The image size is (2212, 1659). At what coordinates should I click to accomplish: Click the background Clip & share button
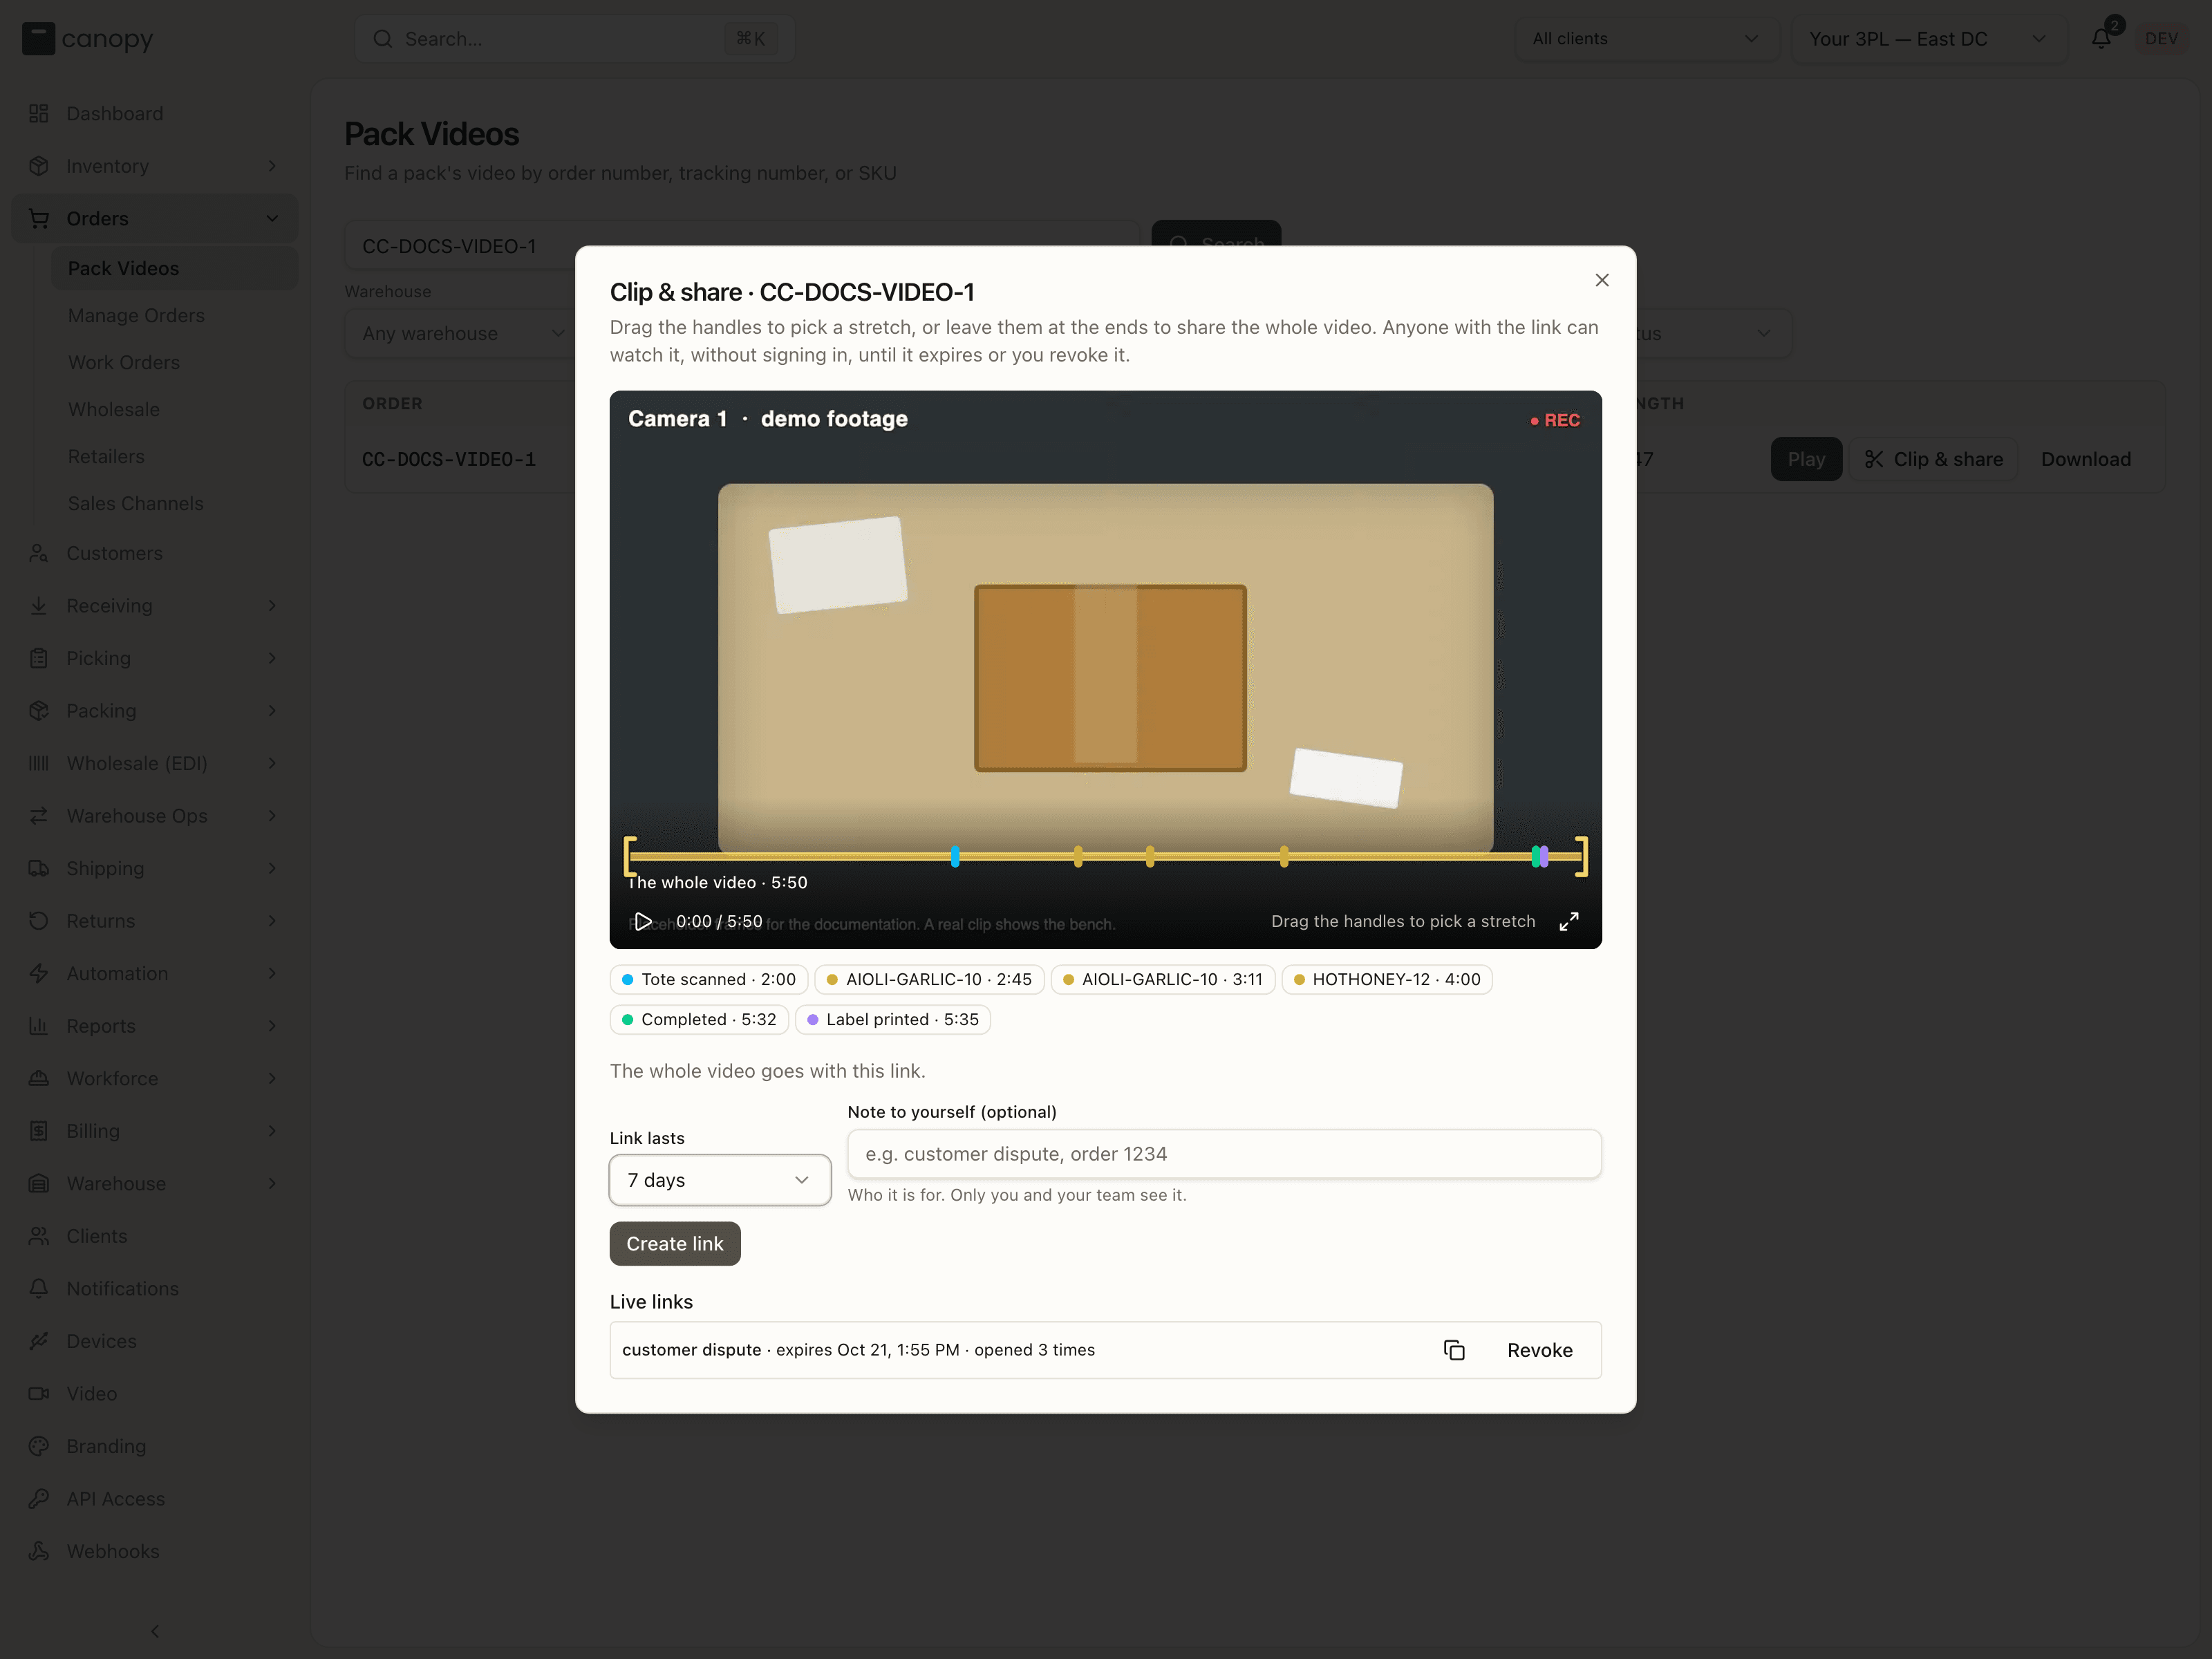[1934, 459]
